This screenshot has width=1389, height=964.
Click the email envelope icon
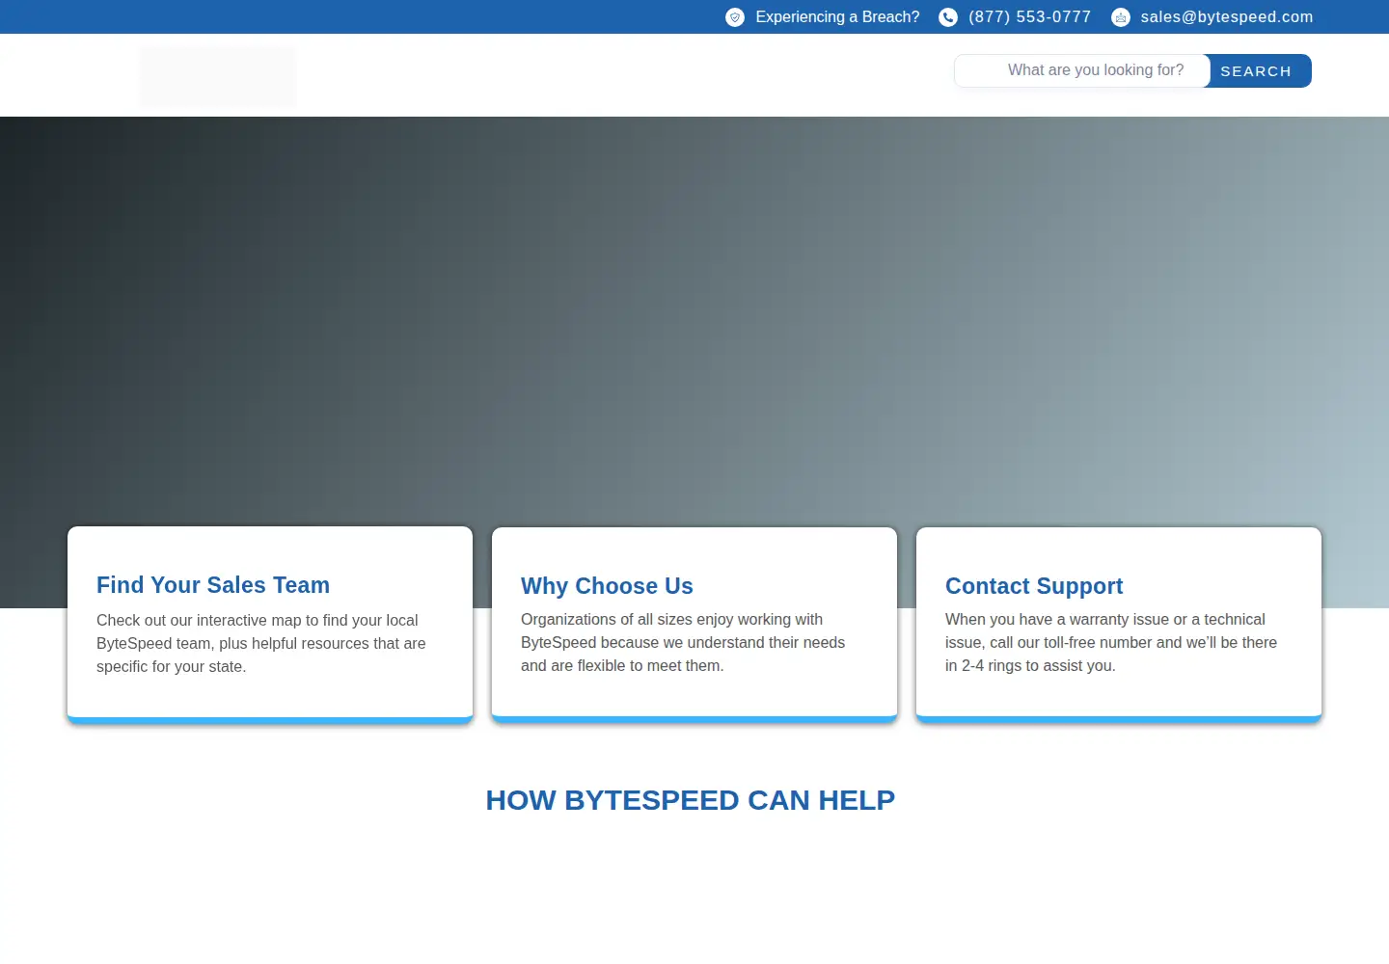1121,17
